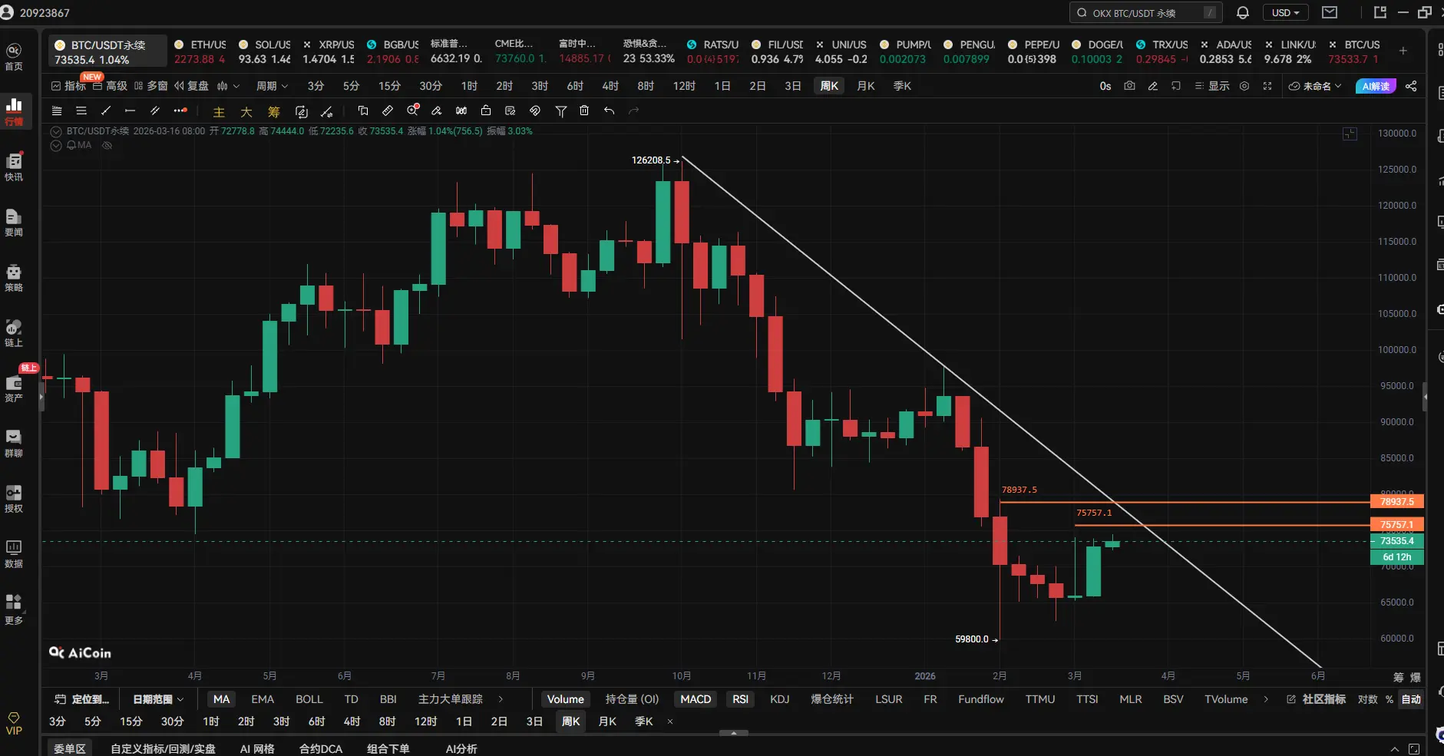This screenshot has height=756, width=1444.
Task: Click the eraser tool in drawing toolbar
Action: pos(436,111)
